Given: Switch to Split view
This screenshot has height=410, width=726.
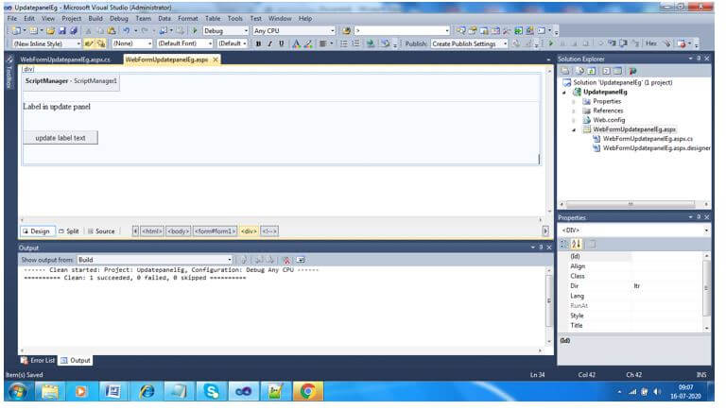Looking at the screenshot, I should (x=68, y=231).
